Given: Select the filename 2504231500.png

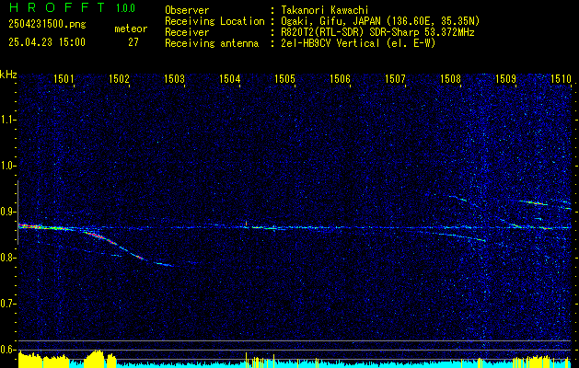Looking at the screenshot, I should click(47, 25).
